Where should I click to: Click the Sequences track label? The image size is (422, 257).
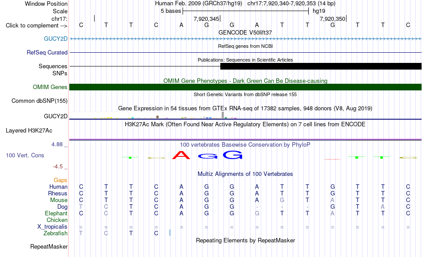click(x=53, y=66)
